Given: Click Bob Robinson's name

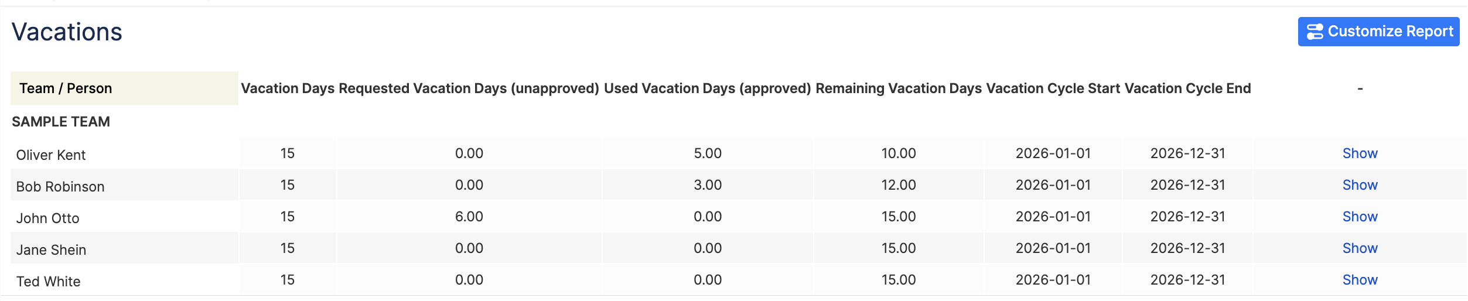Looking at the screenshot, I should (60, 187).
